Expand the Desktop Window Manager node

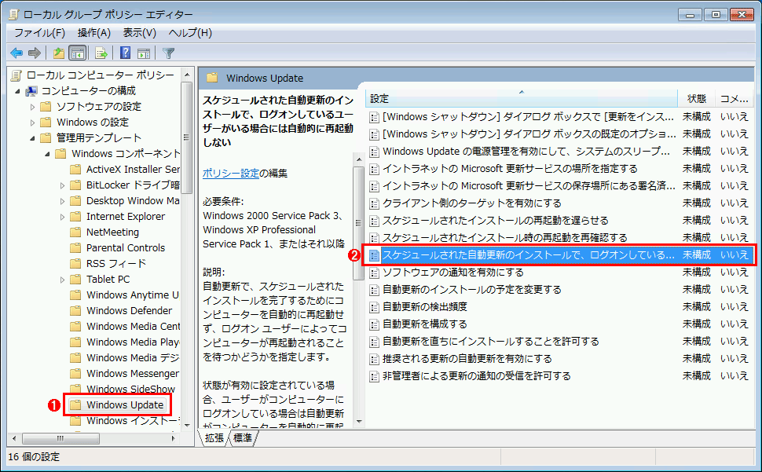(x=62, y=201)
